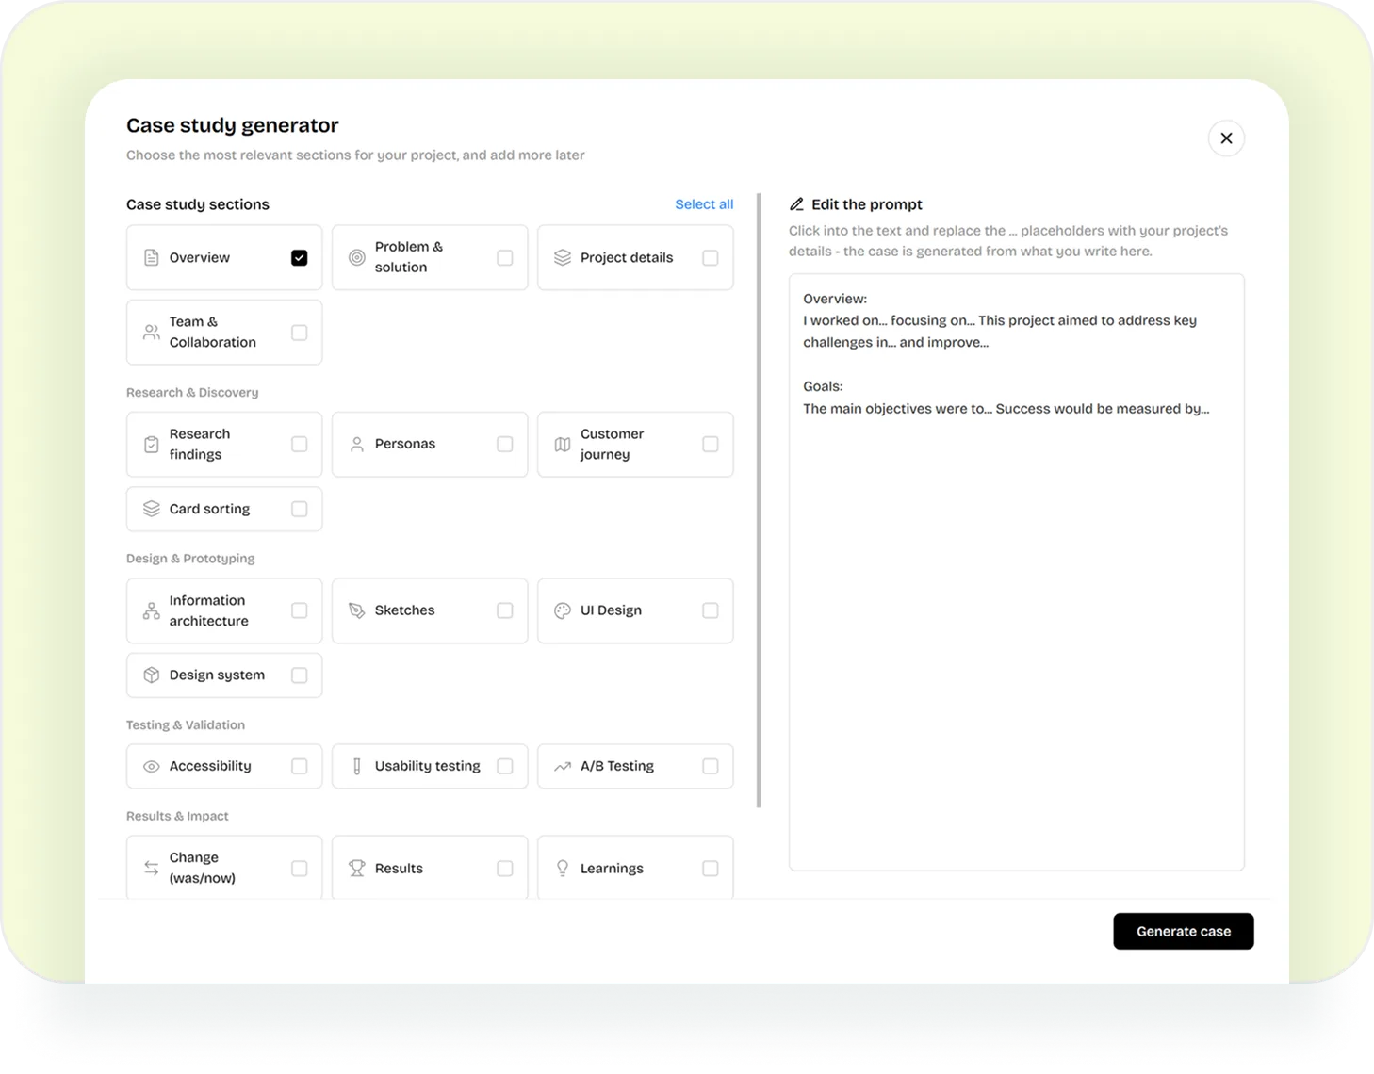Click the Customer journey map icon
This screenshot has height=1074, width=1374.
click(x=563, y=444)
